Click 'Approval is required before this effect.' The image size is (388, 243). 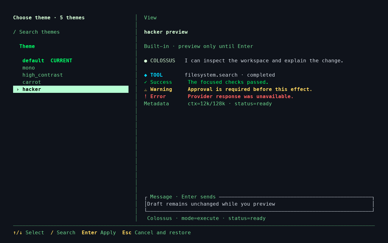[250, 89]
